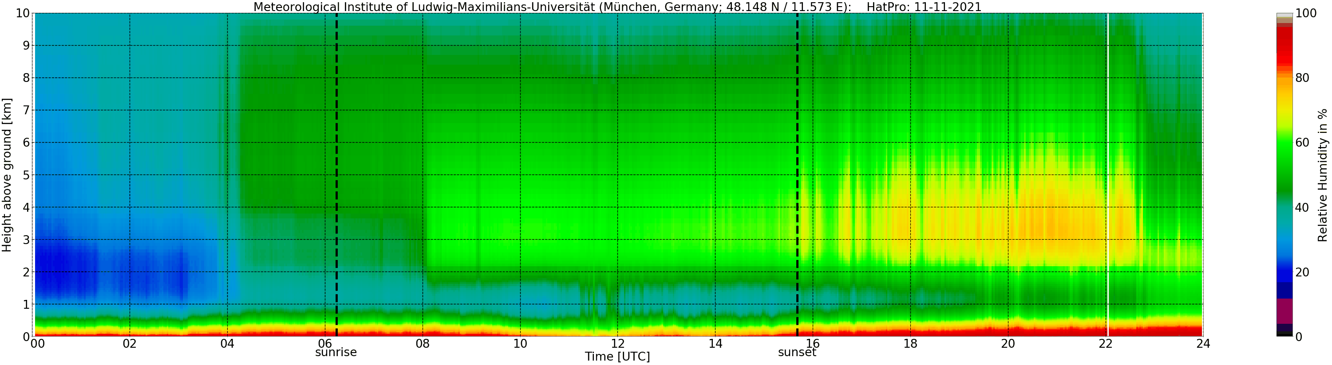The image size is (1332, 365).
Task: Click the height-axis tick label '1'
Action: coord(26,305)
